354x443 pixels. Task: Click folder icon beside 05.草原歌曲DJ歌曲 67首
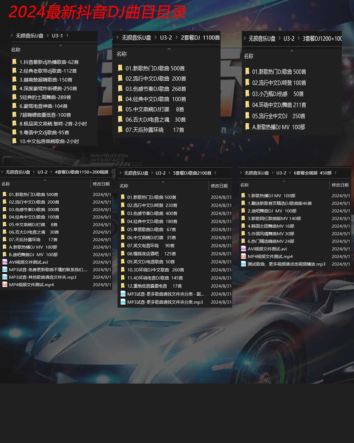123,229
